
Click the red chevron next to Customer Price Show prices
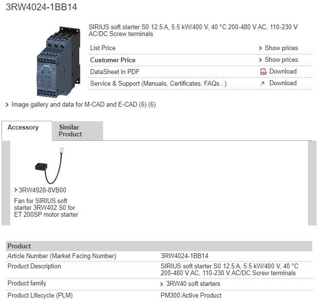pyautogui.click(x=260, y=60)
